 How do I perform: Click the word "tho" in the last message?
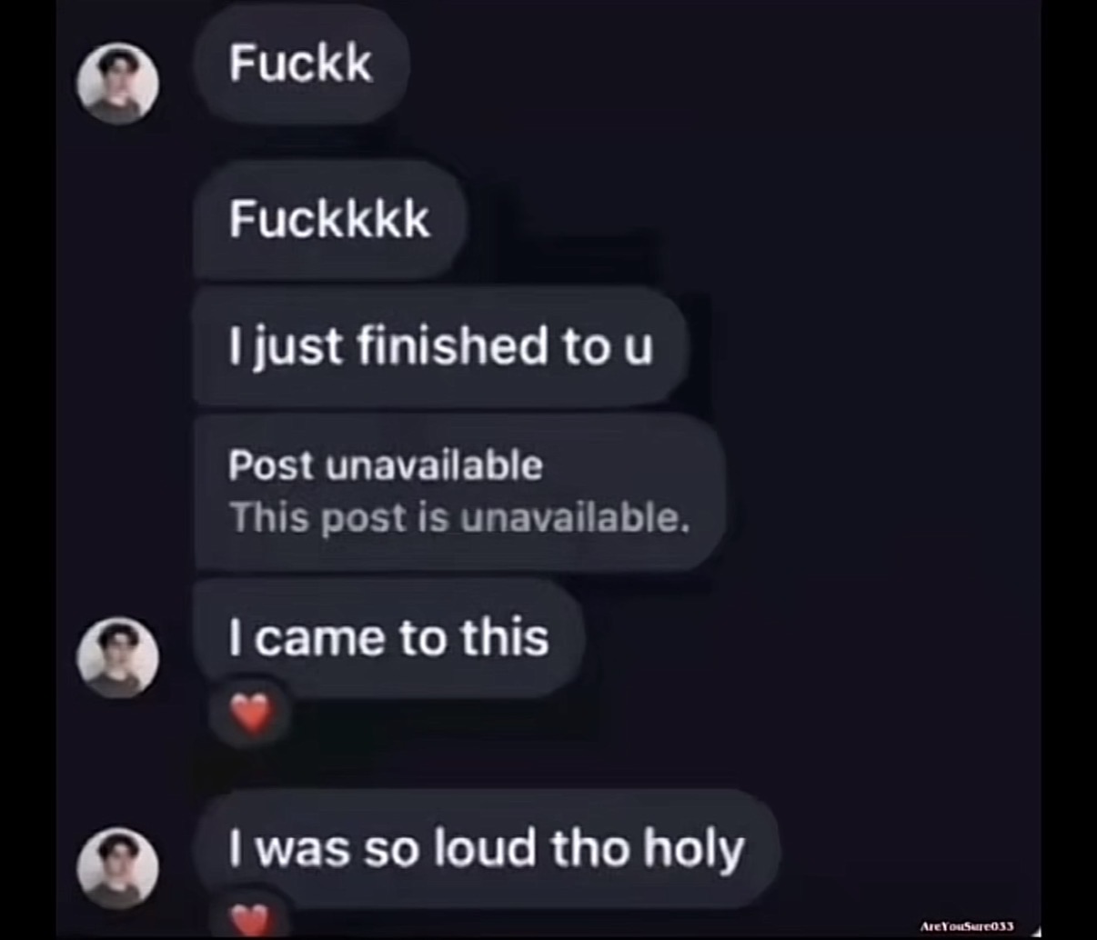coord(589,847)
